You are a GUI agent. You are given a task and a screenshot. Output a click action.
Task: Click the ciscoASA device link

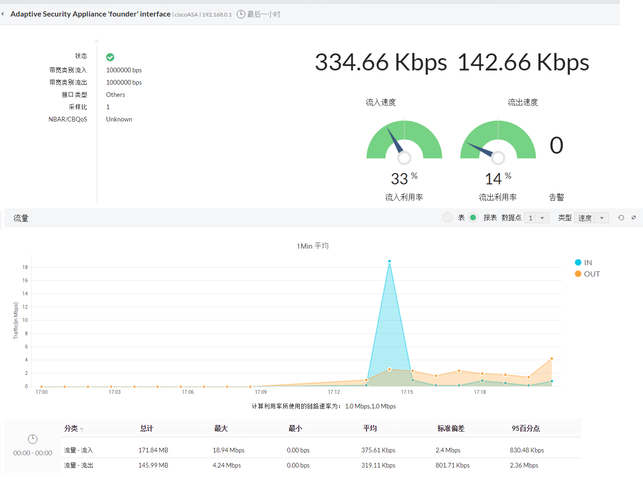point(186,15)
